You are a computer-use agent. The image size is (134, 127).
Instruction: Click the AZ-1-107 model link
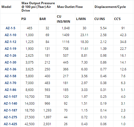coord(10,97)
